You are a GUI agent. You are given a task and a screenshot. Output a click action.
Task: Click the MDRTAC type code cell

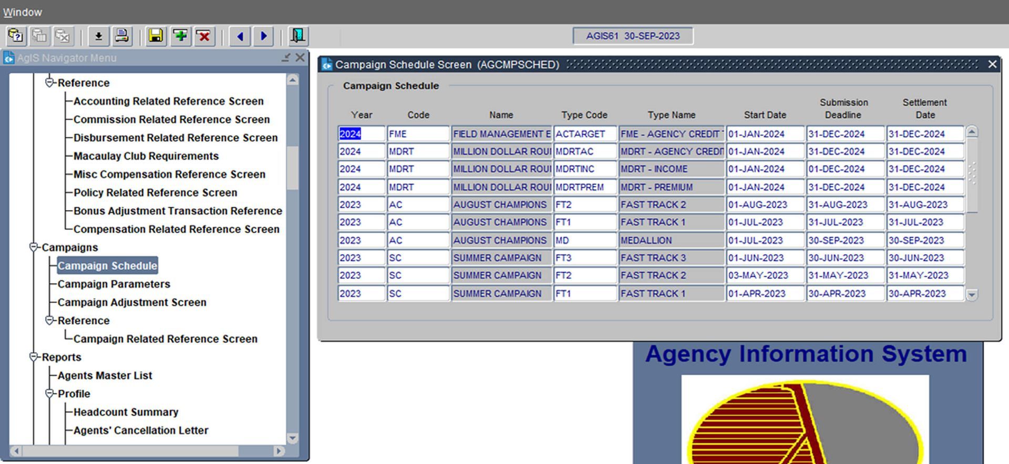585,151
